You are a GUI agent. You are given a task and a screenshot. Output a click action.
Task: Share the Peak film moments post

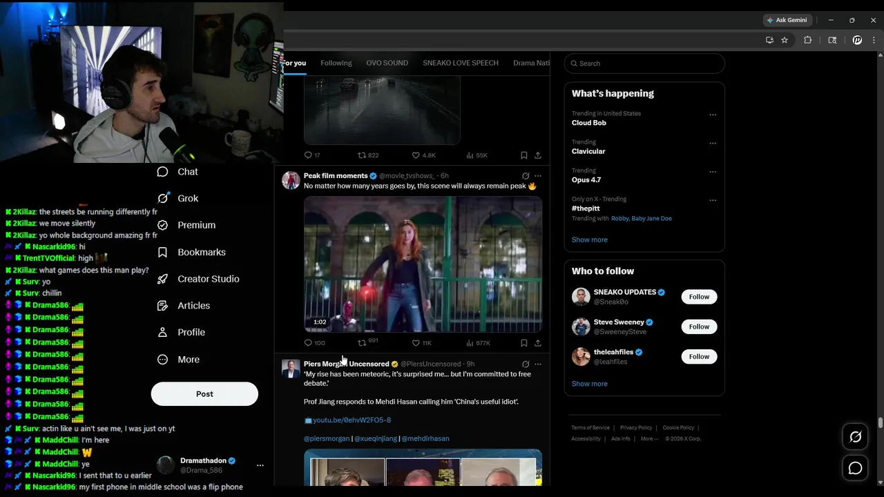pos(538,343)
